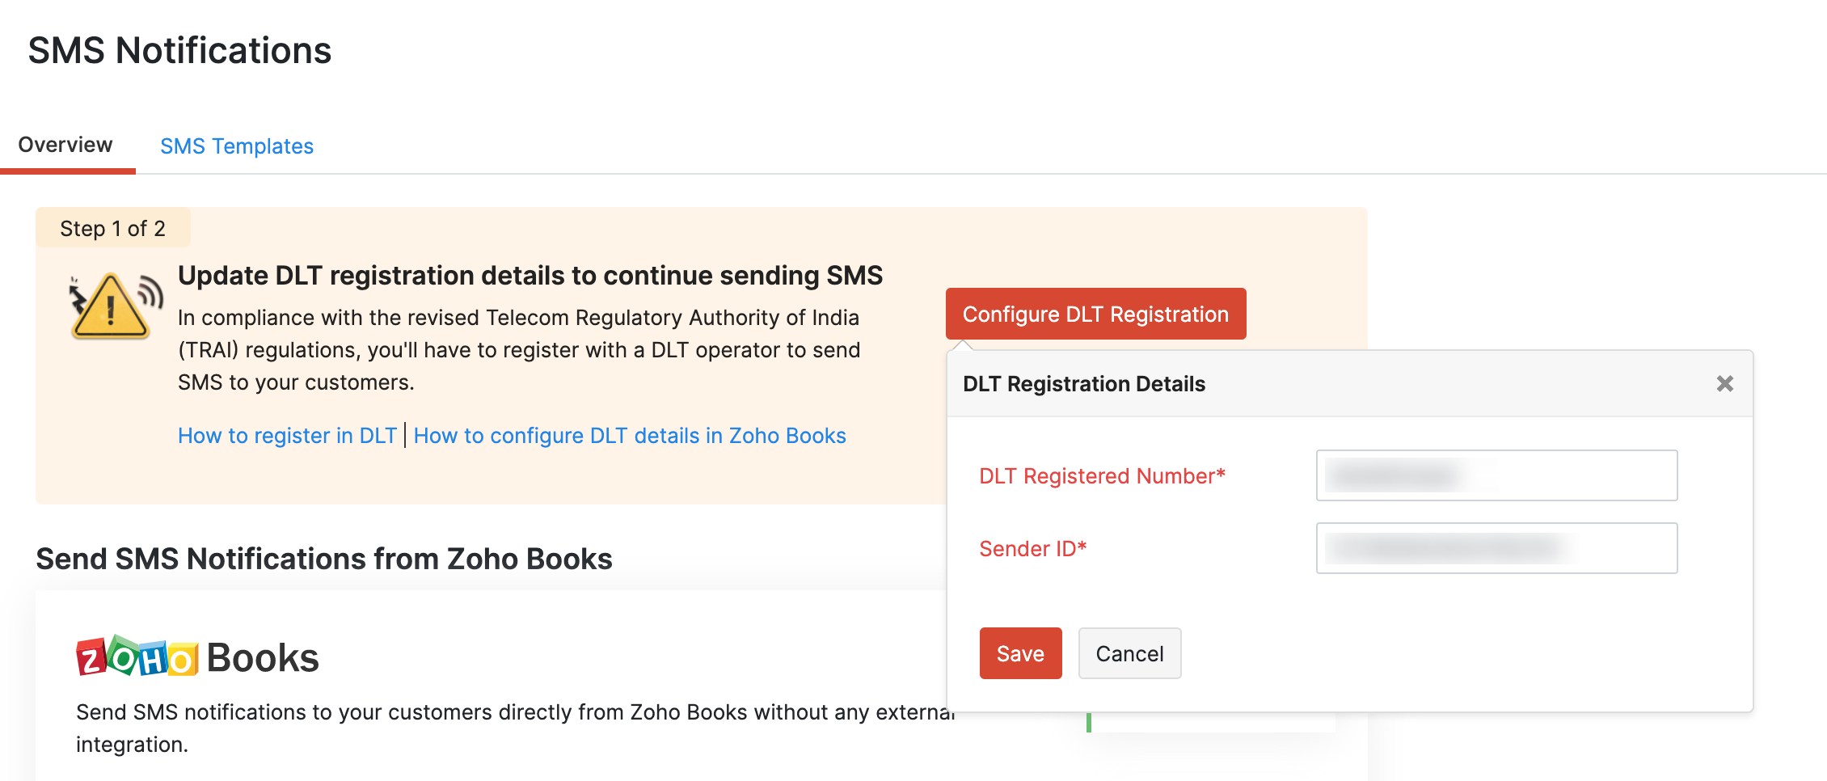The width and height of the screenshot is (1827, 781).
Task: Save the DLT registration details
Action: tap(1020, 653)
